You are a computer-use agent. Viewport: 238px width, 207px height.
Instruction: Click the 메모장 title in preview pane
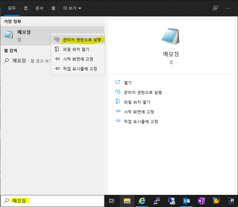171,54
